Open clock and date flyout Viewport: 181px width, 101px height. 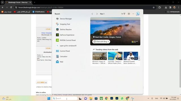173,98
